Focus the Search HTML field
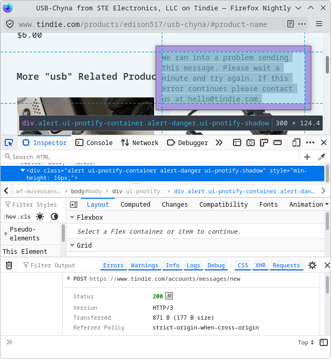The image size is (331, 359). [149, 157]
